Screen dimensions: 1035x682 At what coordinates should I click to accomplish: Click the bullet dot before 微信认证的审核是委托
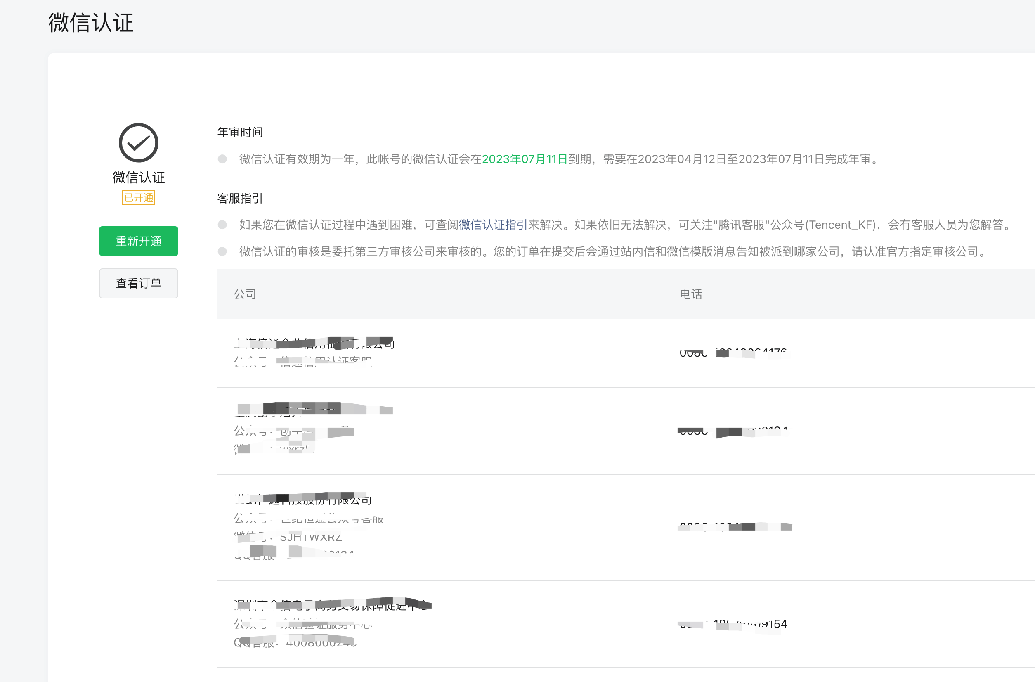[222, 252]
